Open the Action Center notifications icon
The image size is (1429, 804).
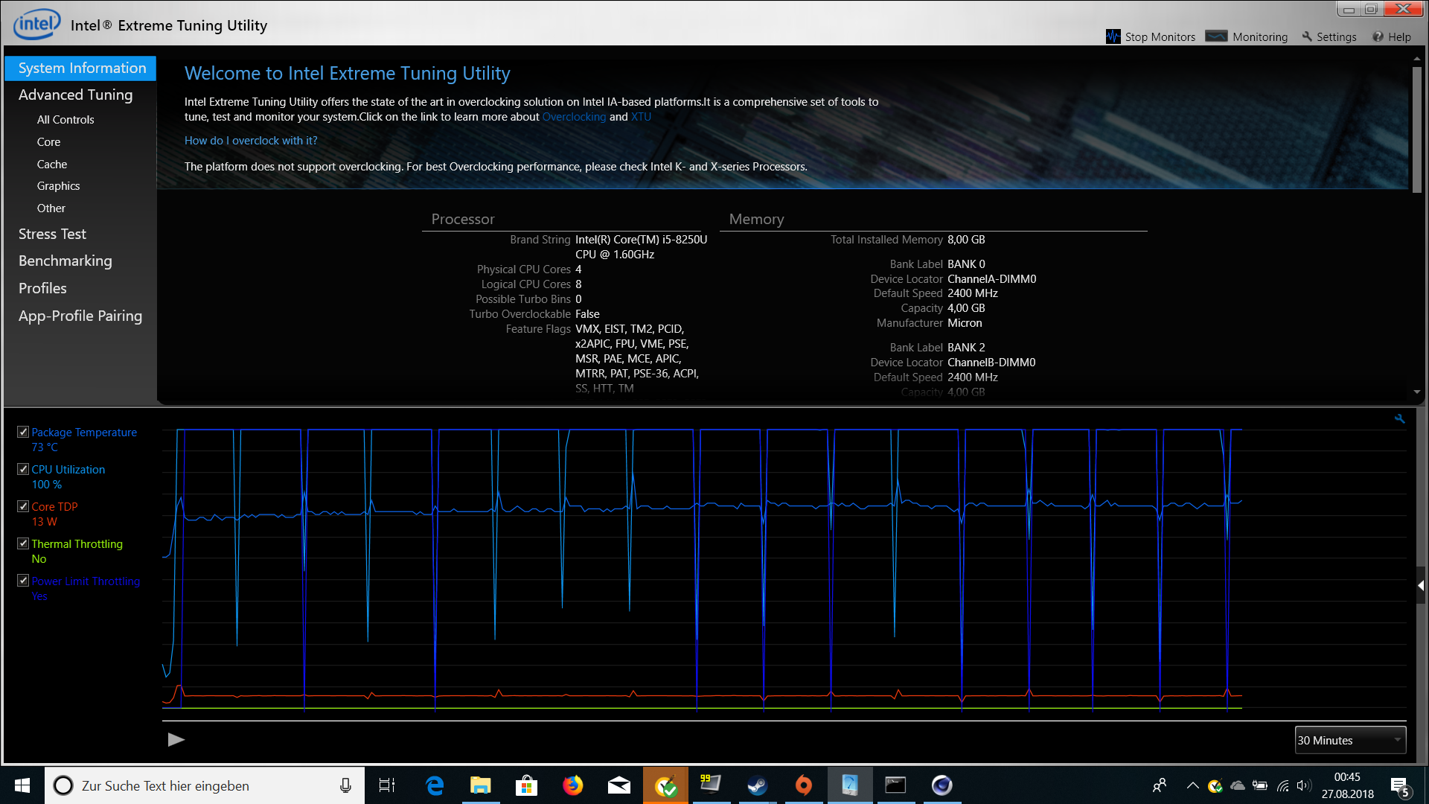click(1400, 786)
